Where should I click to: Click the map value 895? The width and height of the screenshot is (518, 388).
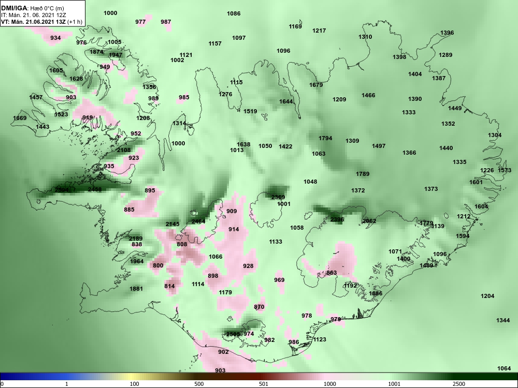coord(150,190)
